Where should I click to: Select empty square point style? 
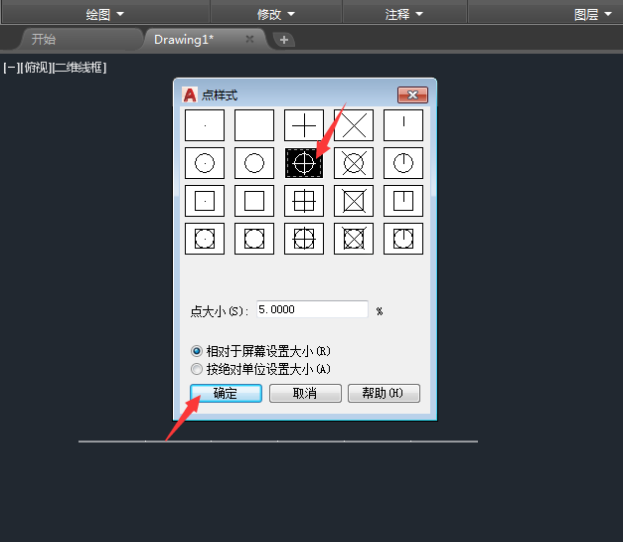(254, 201)
